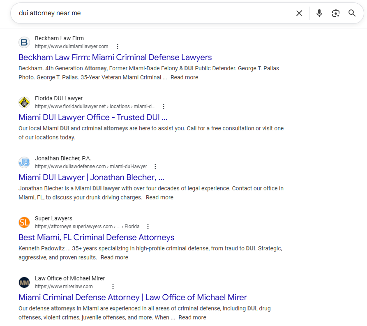Screen dimensions: 367x326
Task: Open more options for Florida DUI Lawyer result
Action: (x=164, y=106)
